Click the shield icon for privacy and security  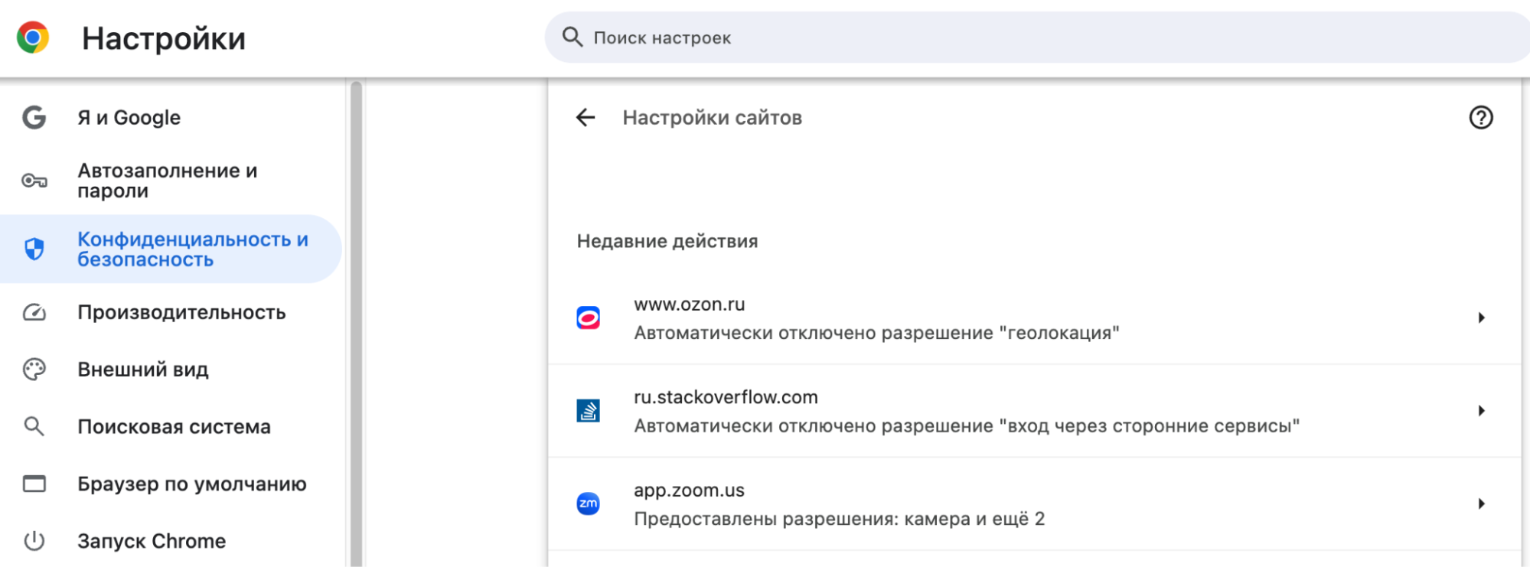tap(34, 249)
